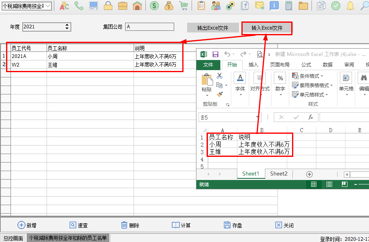Expand the 单元格样式 dropdown
Viewport: 369px width, 242px height.
pyautogui.click(x=326, y=94)
